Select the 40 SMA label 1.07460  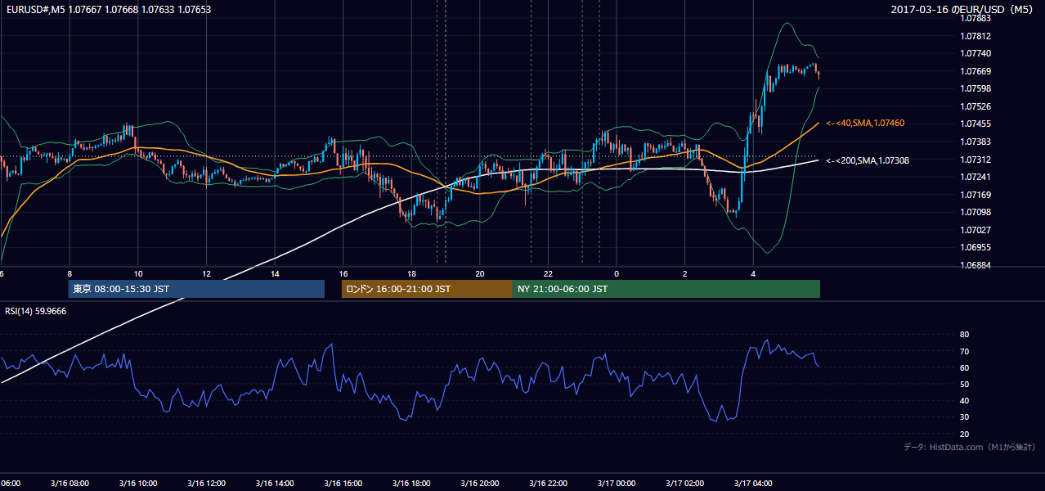click(x=865, y=123)
